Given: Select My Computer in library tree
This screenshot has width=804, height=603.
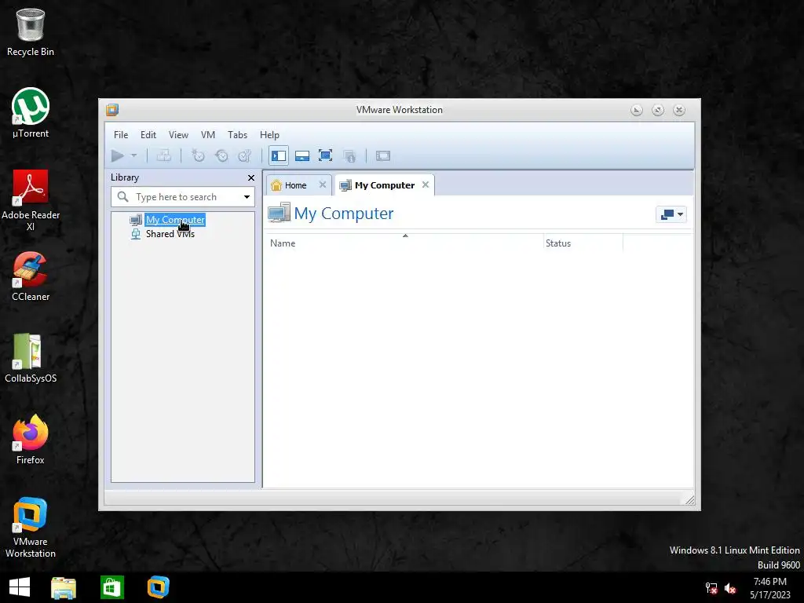Looking at the screenshot, I should [175, 220].
